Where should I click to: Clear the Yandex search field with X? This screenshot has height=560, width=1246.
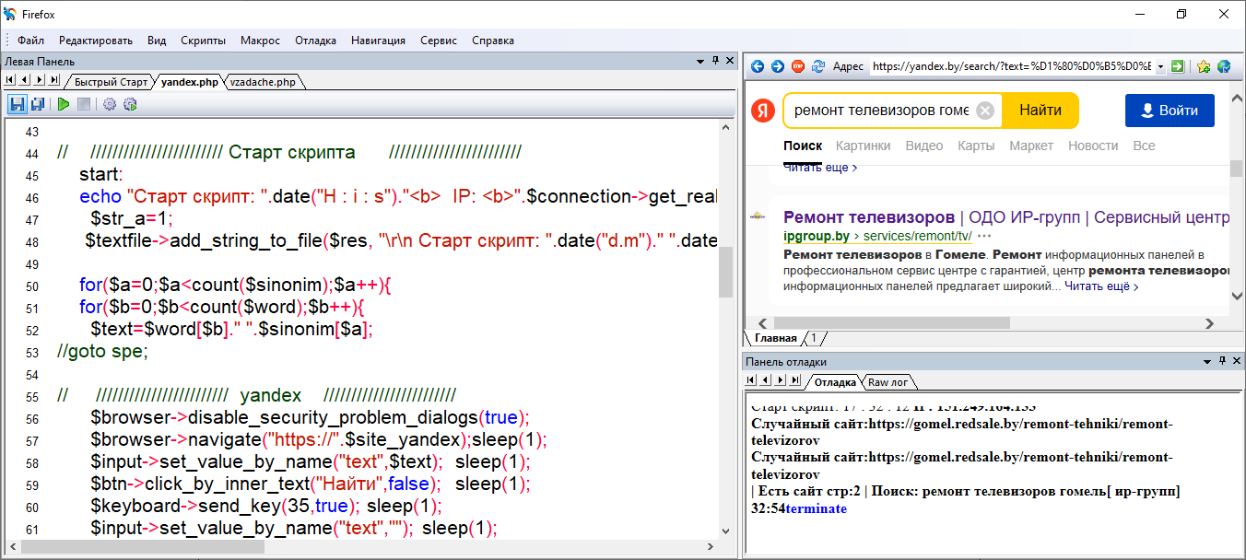(985, 111)
